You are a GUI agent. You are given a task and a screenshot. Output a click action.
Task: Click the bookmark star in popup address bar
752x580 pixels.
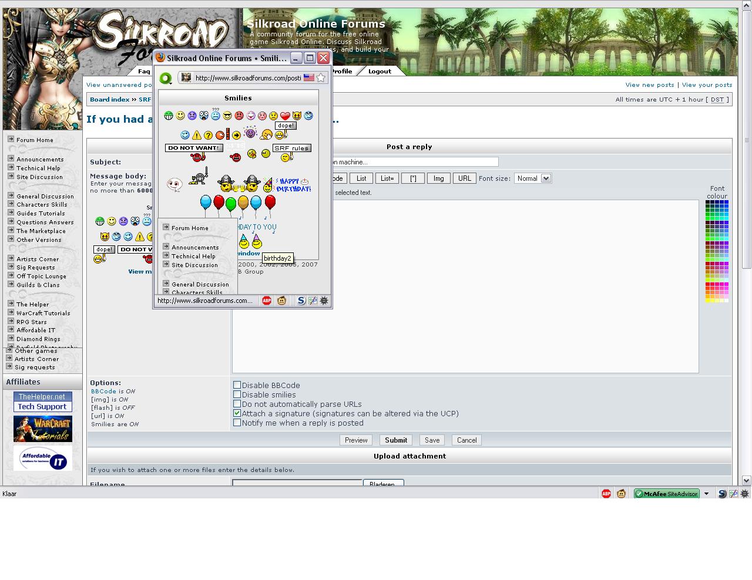coord(321,77)
